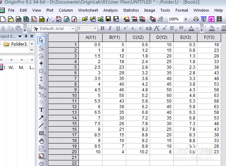The width and height of the screenshot is (226, 166).
Task: Click the Slide Show presentation icon
Action: 204,19
